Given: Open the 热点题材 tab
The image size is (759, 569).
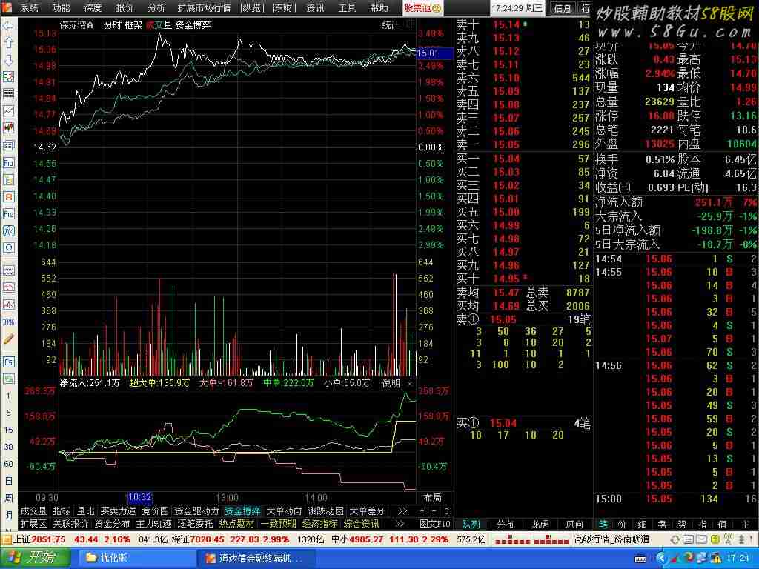Looking at the screenshot, I should point(236,524).
